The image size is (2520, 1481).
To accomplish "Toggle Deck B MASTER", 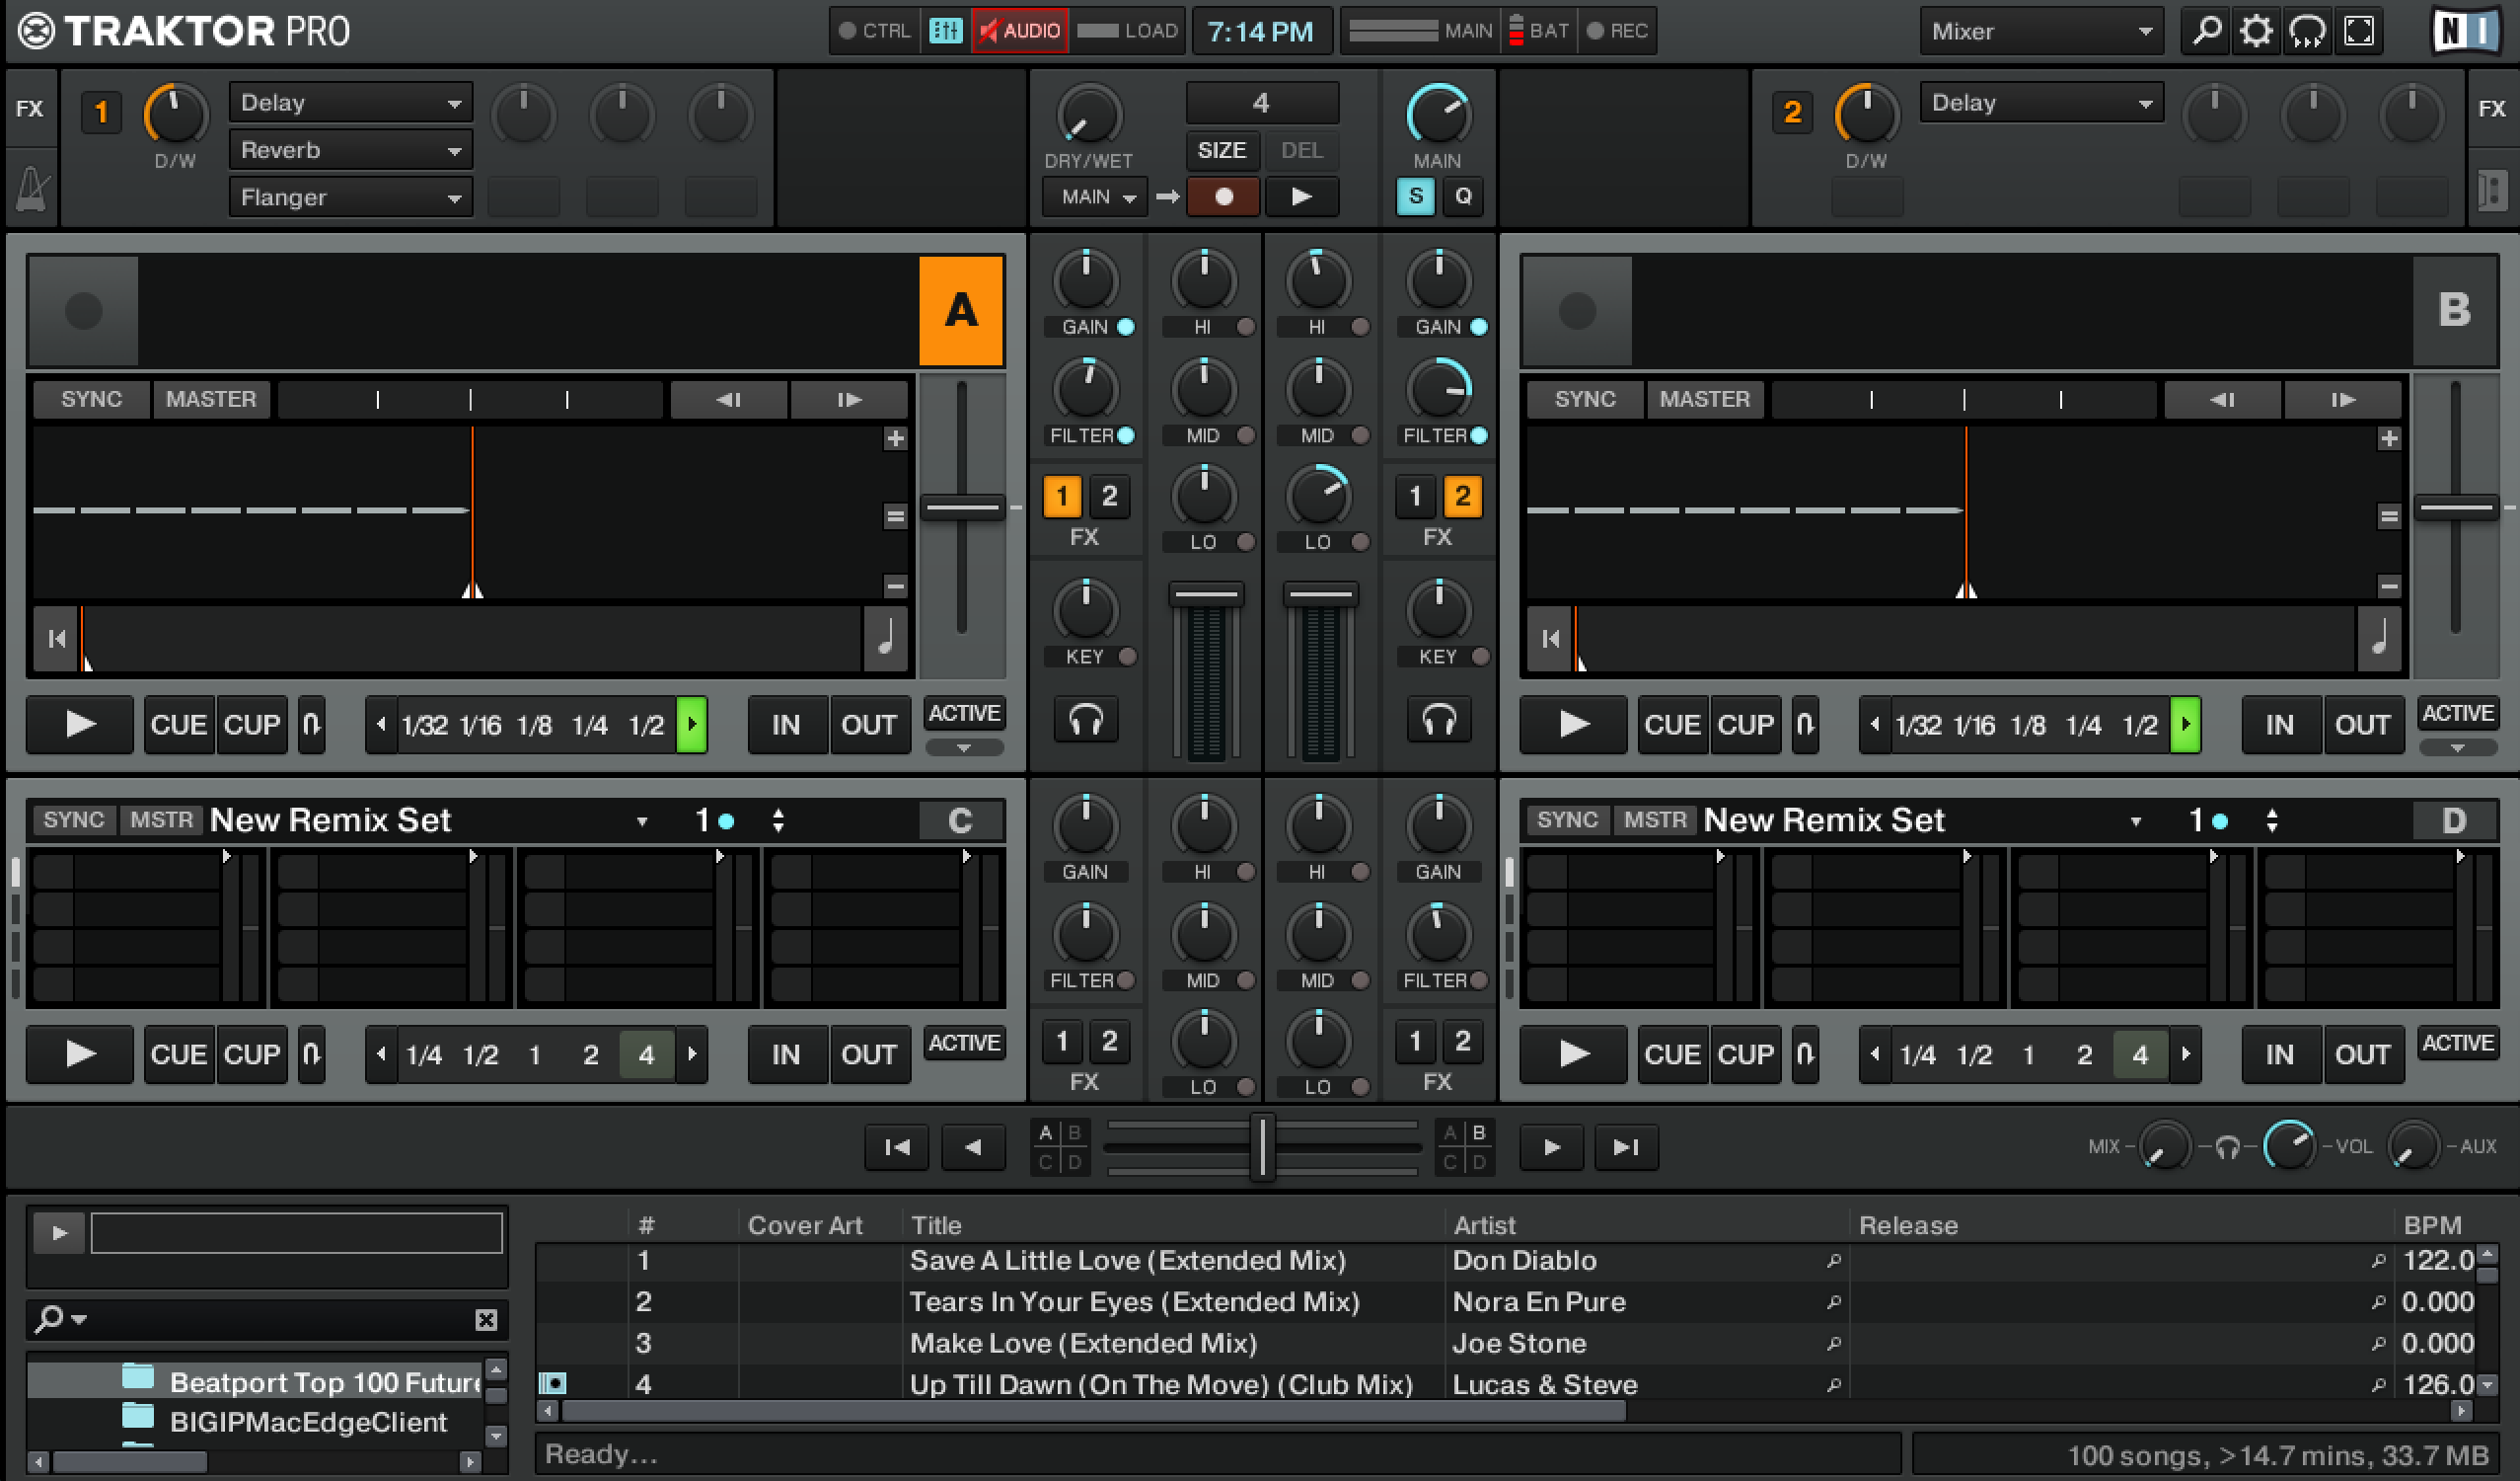I will pos(1704,399).
